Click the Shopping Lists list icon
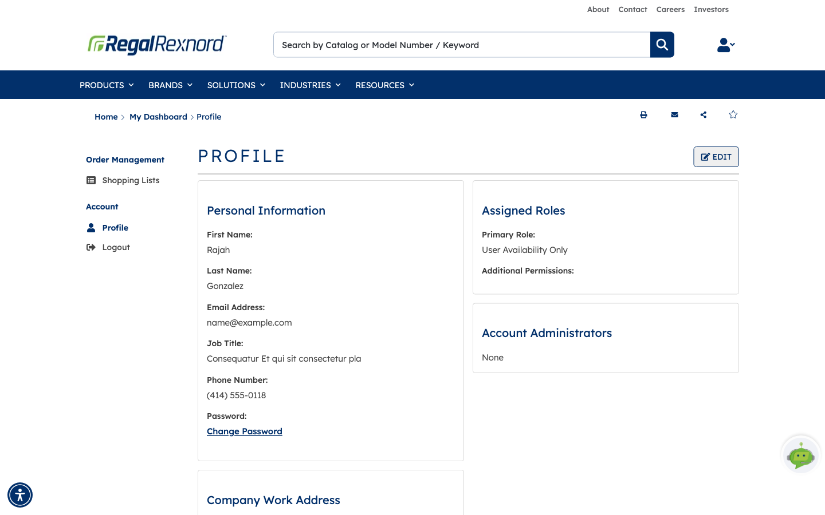 (x=91, y=180)
